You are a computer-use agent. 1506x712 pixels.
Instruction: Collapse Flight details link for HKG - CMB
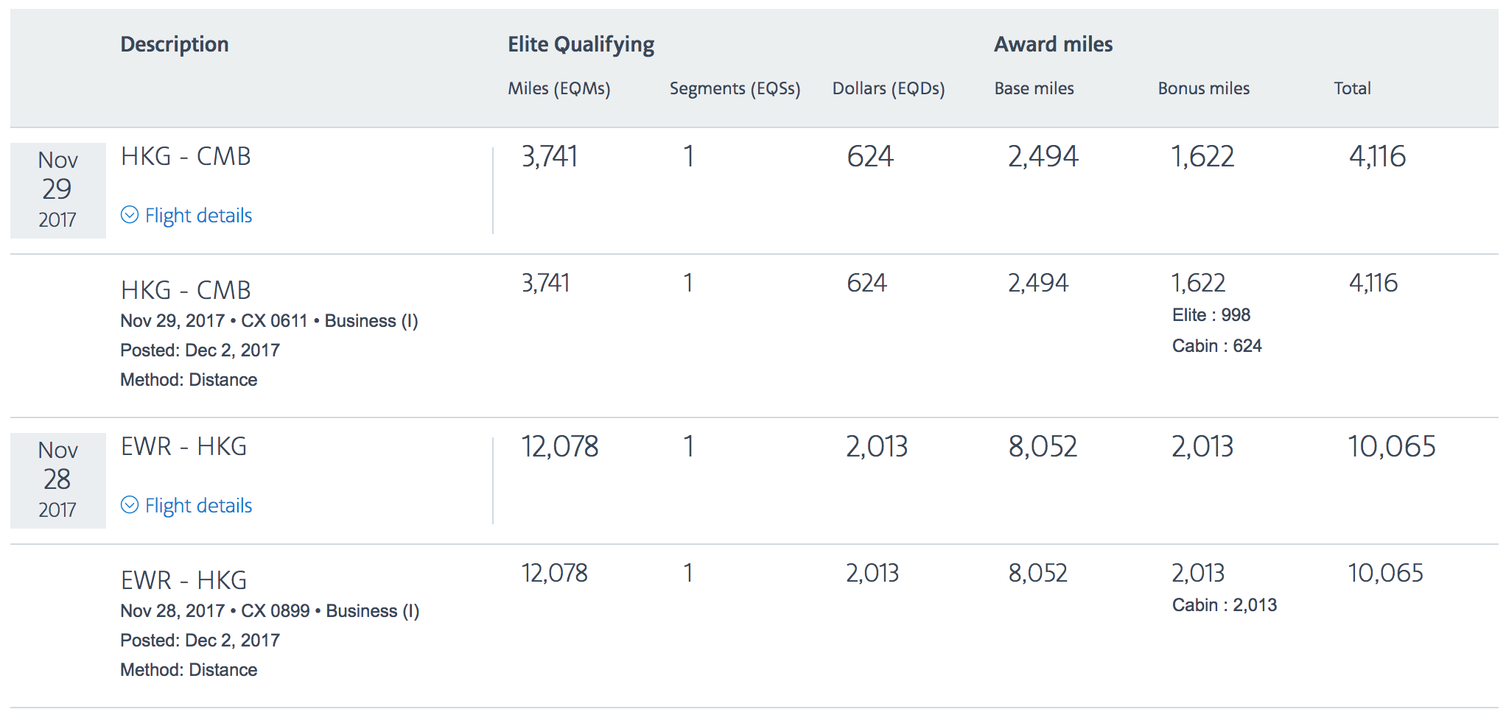click(198, 216)
